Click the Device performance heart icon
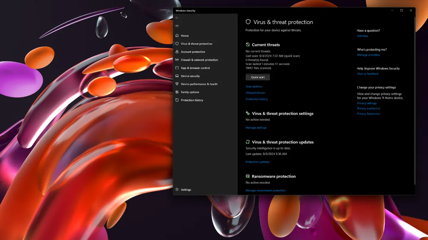Image resolution: width=428 pixels, height=240 pixels. tap(177, 84)
